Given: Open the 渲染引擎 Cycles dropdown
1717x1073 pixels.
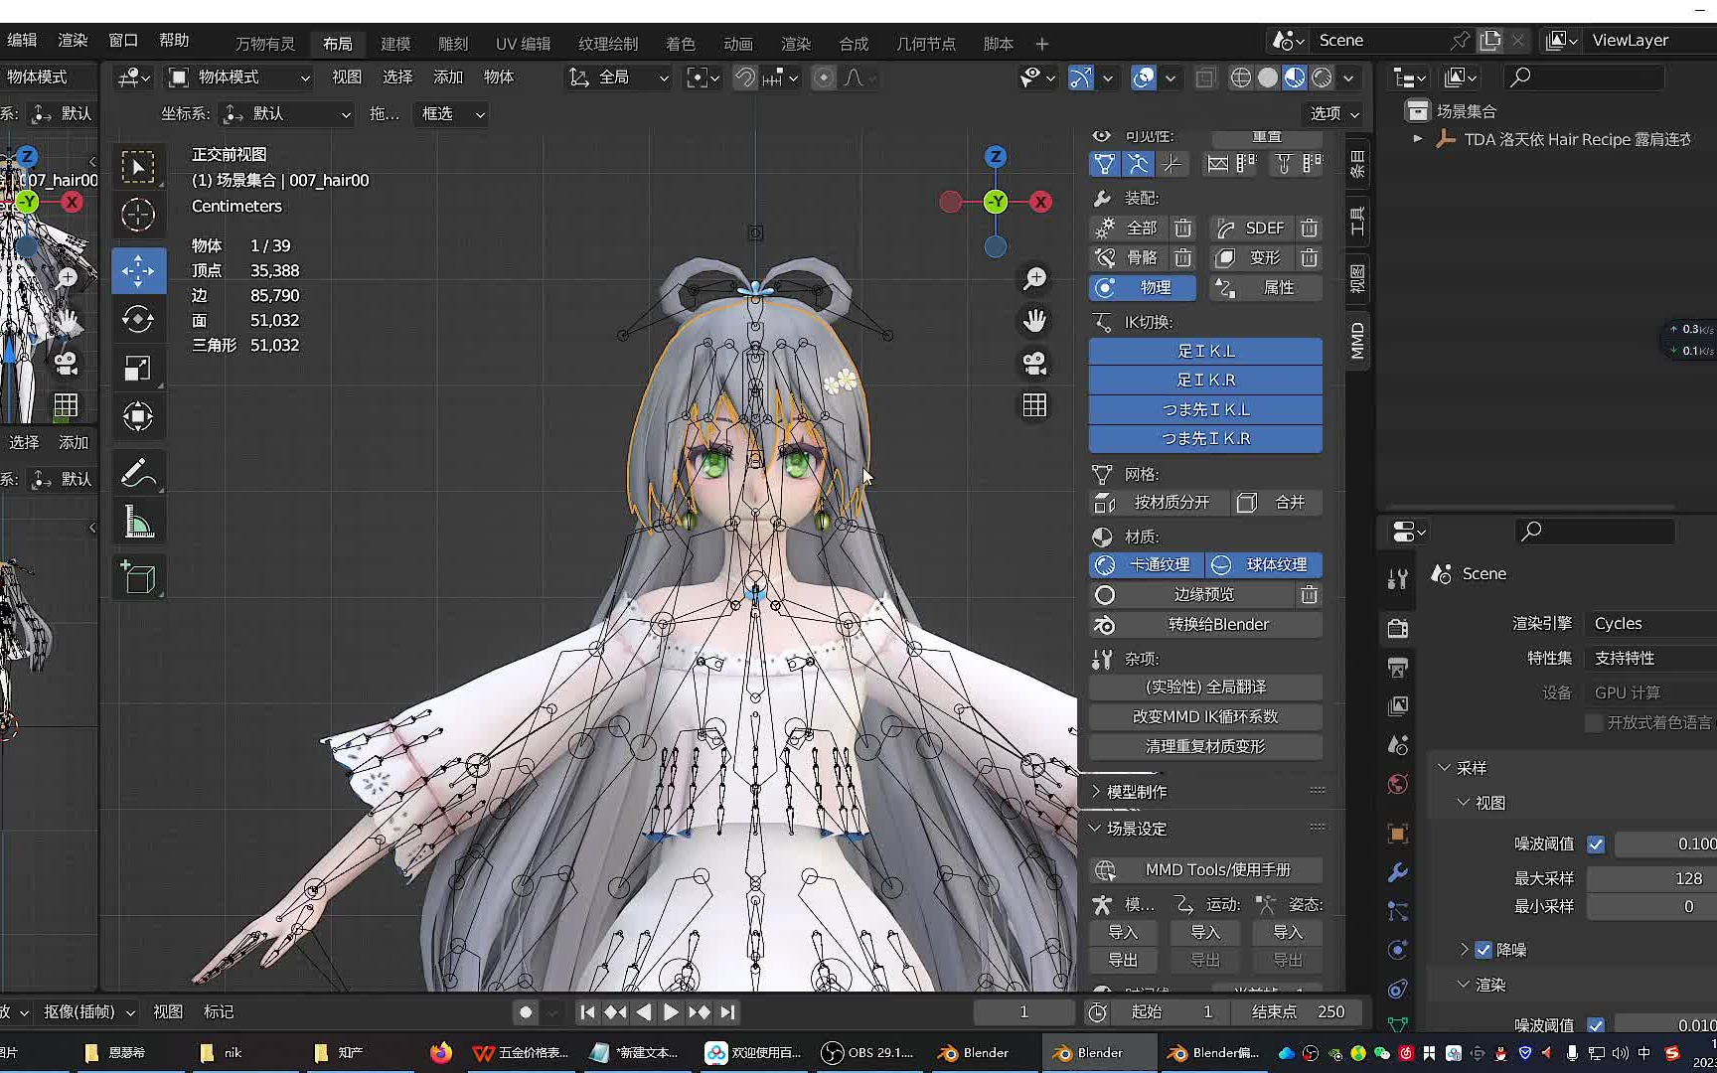Looking at the screenshot, I should [1651, 624].
